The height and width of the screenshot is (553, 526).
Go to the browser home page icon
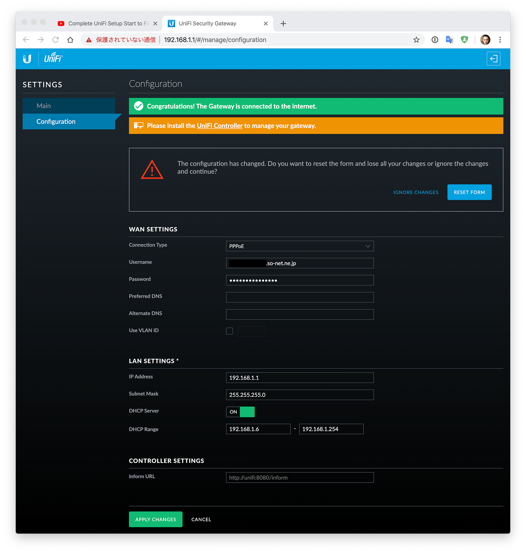pyautogui.click(x=70, y=40)
